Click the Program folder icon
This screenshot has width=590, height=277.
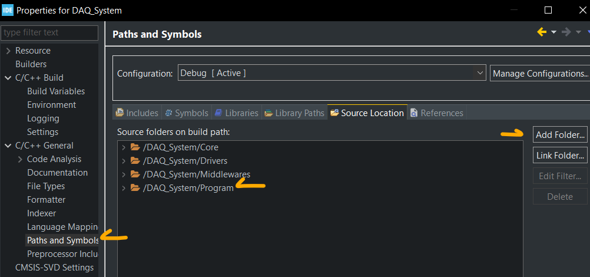pos(135,187)
